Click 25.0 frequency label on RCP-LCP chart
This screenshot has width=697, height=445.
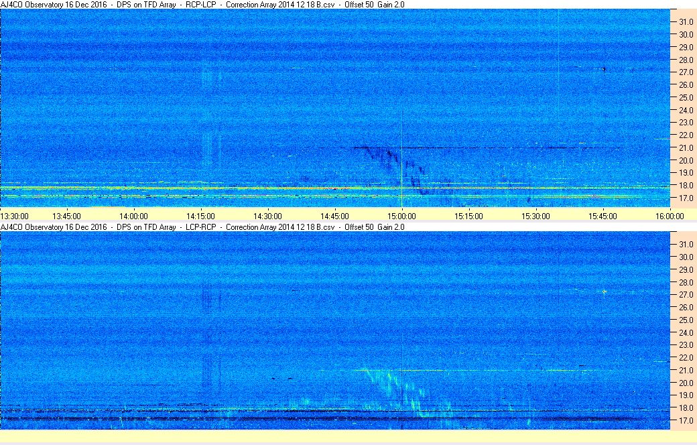tap(686, 97)
